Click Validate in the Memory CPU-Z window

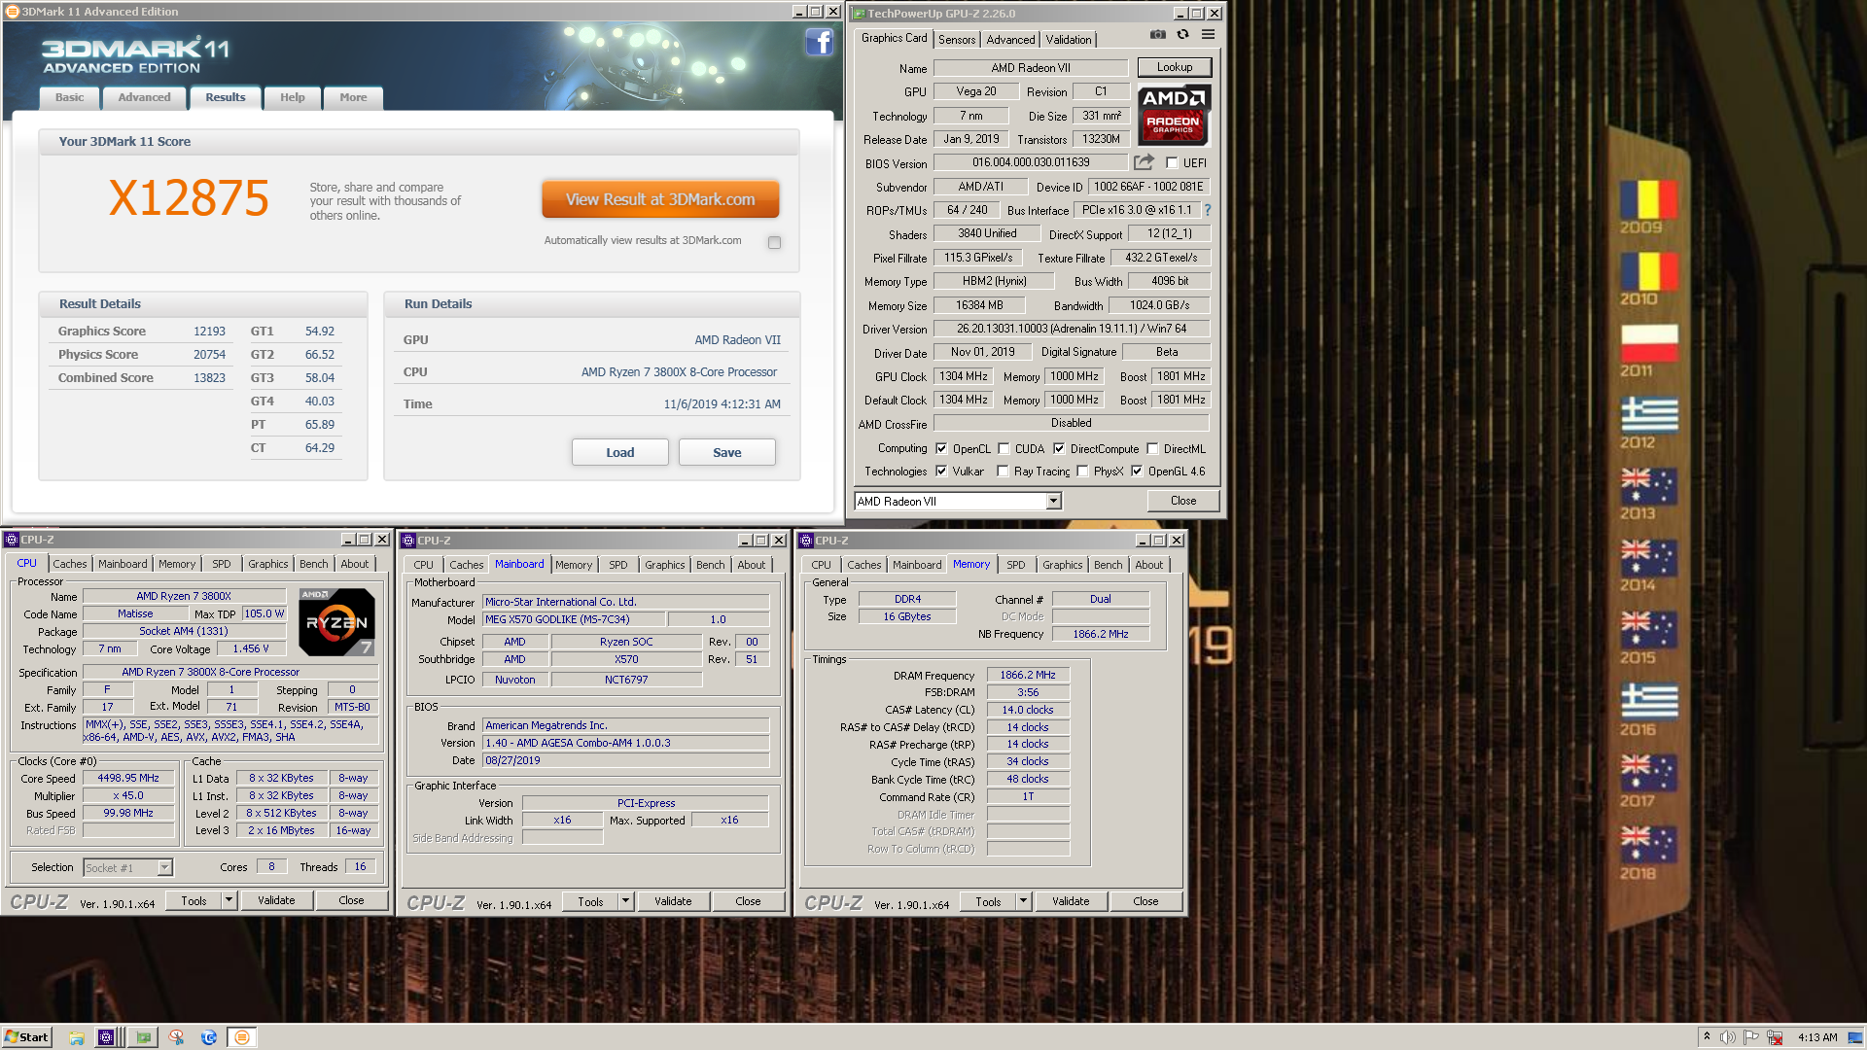(1071, 901)
